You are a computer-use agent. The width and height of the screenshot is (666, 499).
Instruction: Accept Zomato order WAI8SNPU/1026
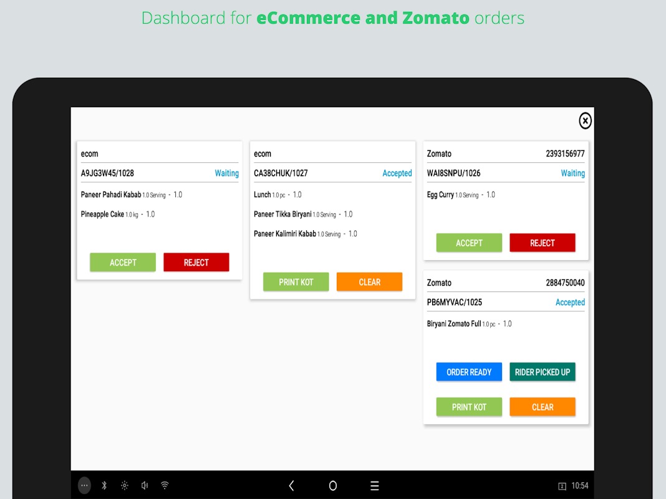469,243
